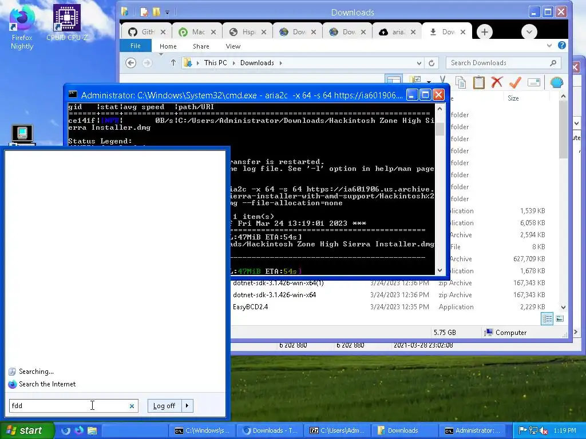
Task: Open address bar history dropdown
Action: point(419,63)
